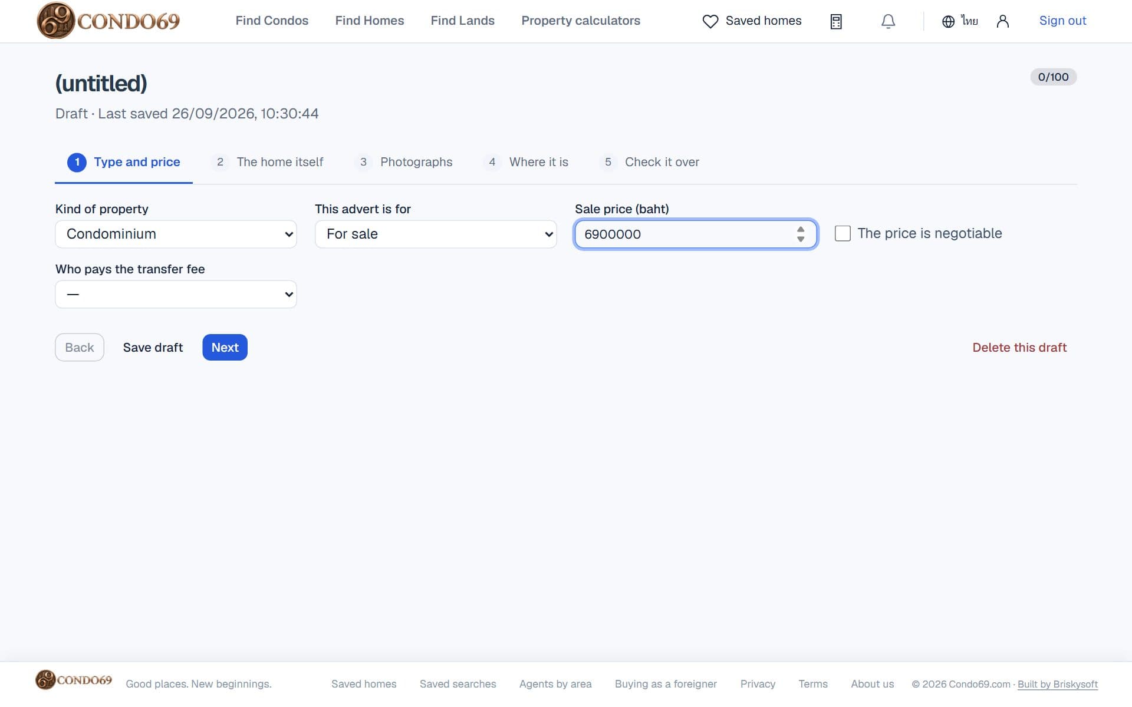Screen dimensions: 1132x707
Task: Open Find Homes menu
Action: (x=370, y=21)
